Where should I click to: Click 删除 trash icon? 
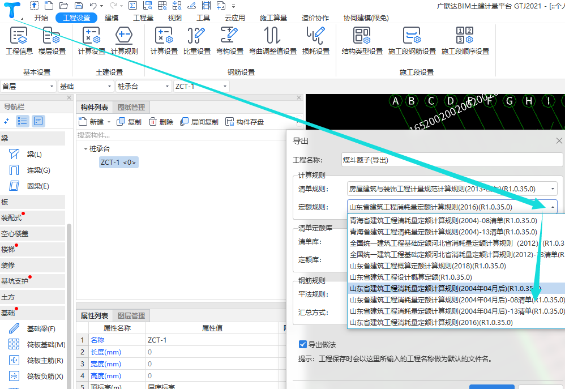click(x=161, y=122)
